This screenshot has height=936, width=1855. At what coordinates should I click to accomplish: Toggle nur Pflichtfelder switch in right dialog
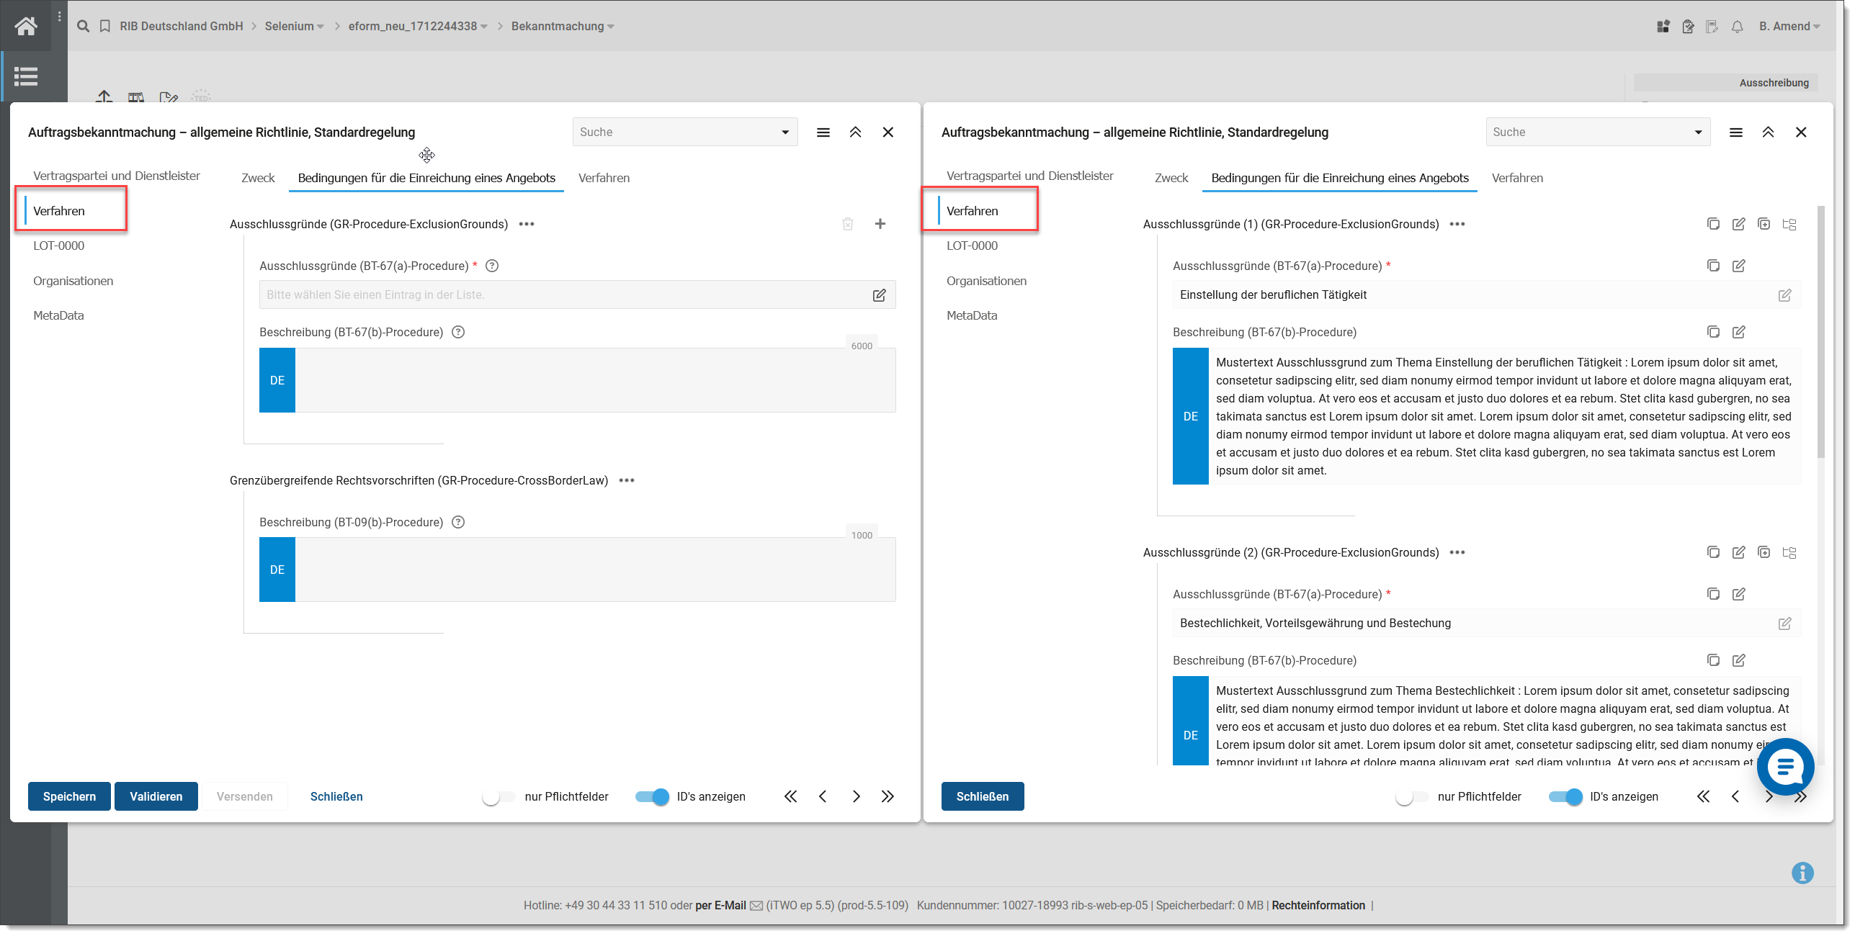[x=1412, y=796]
